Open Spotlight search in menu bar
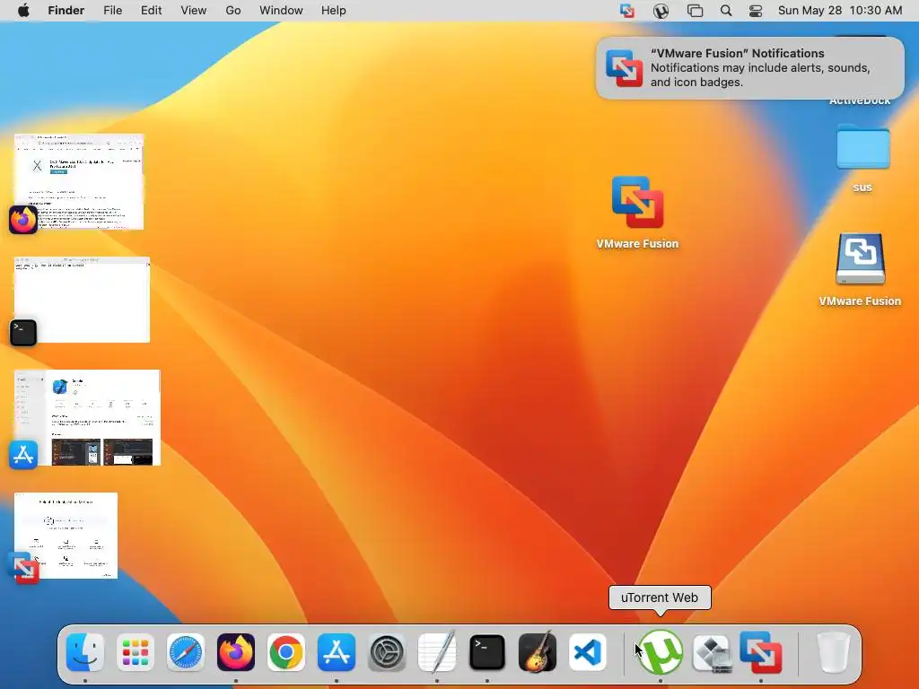The image size is (919, 689). (725, 11)
